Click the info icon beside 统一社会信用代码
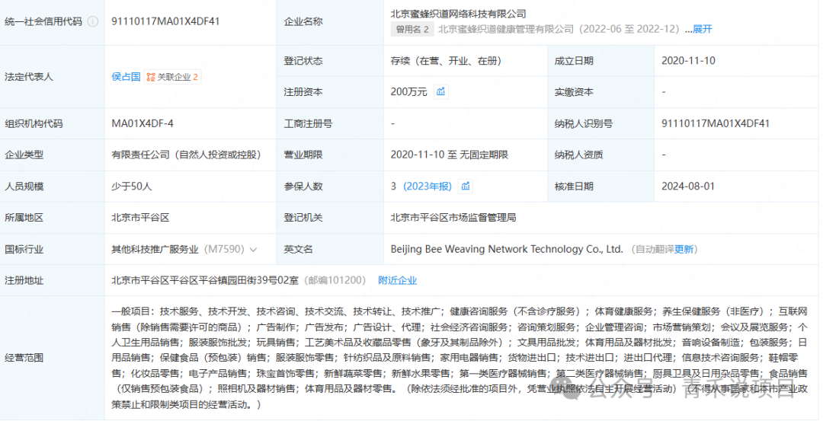This screenshot has width=823, height=421. (93, 21)
